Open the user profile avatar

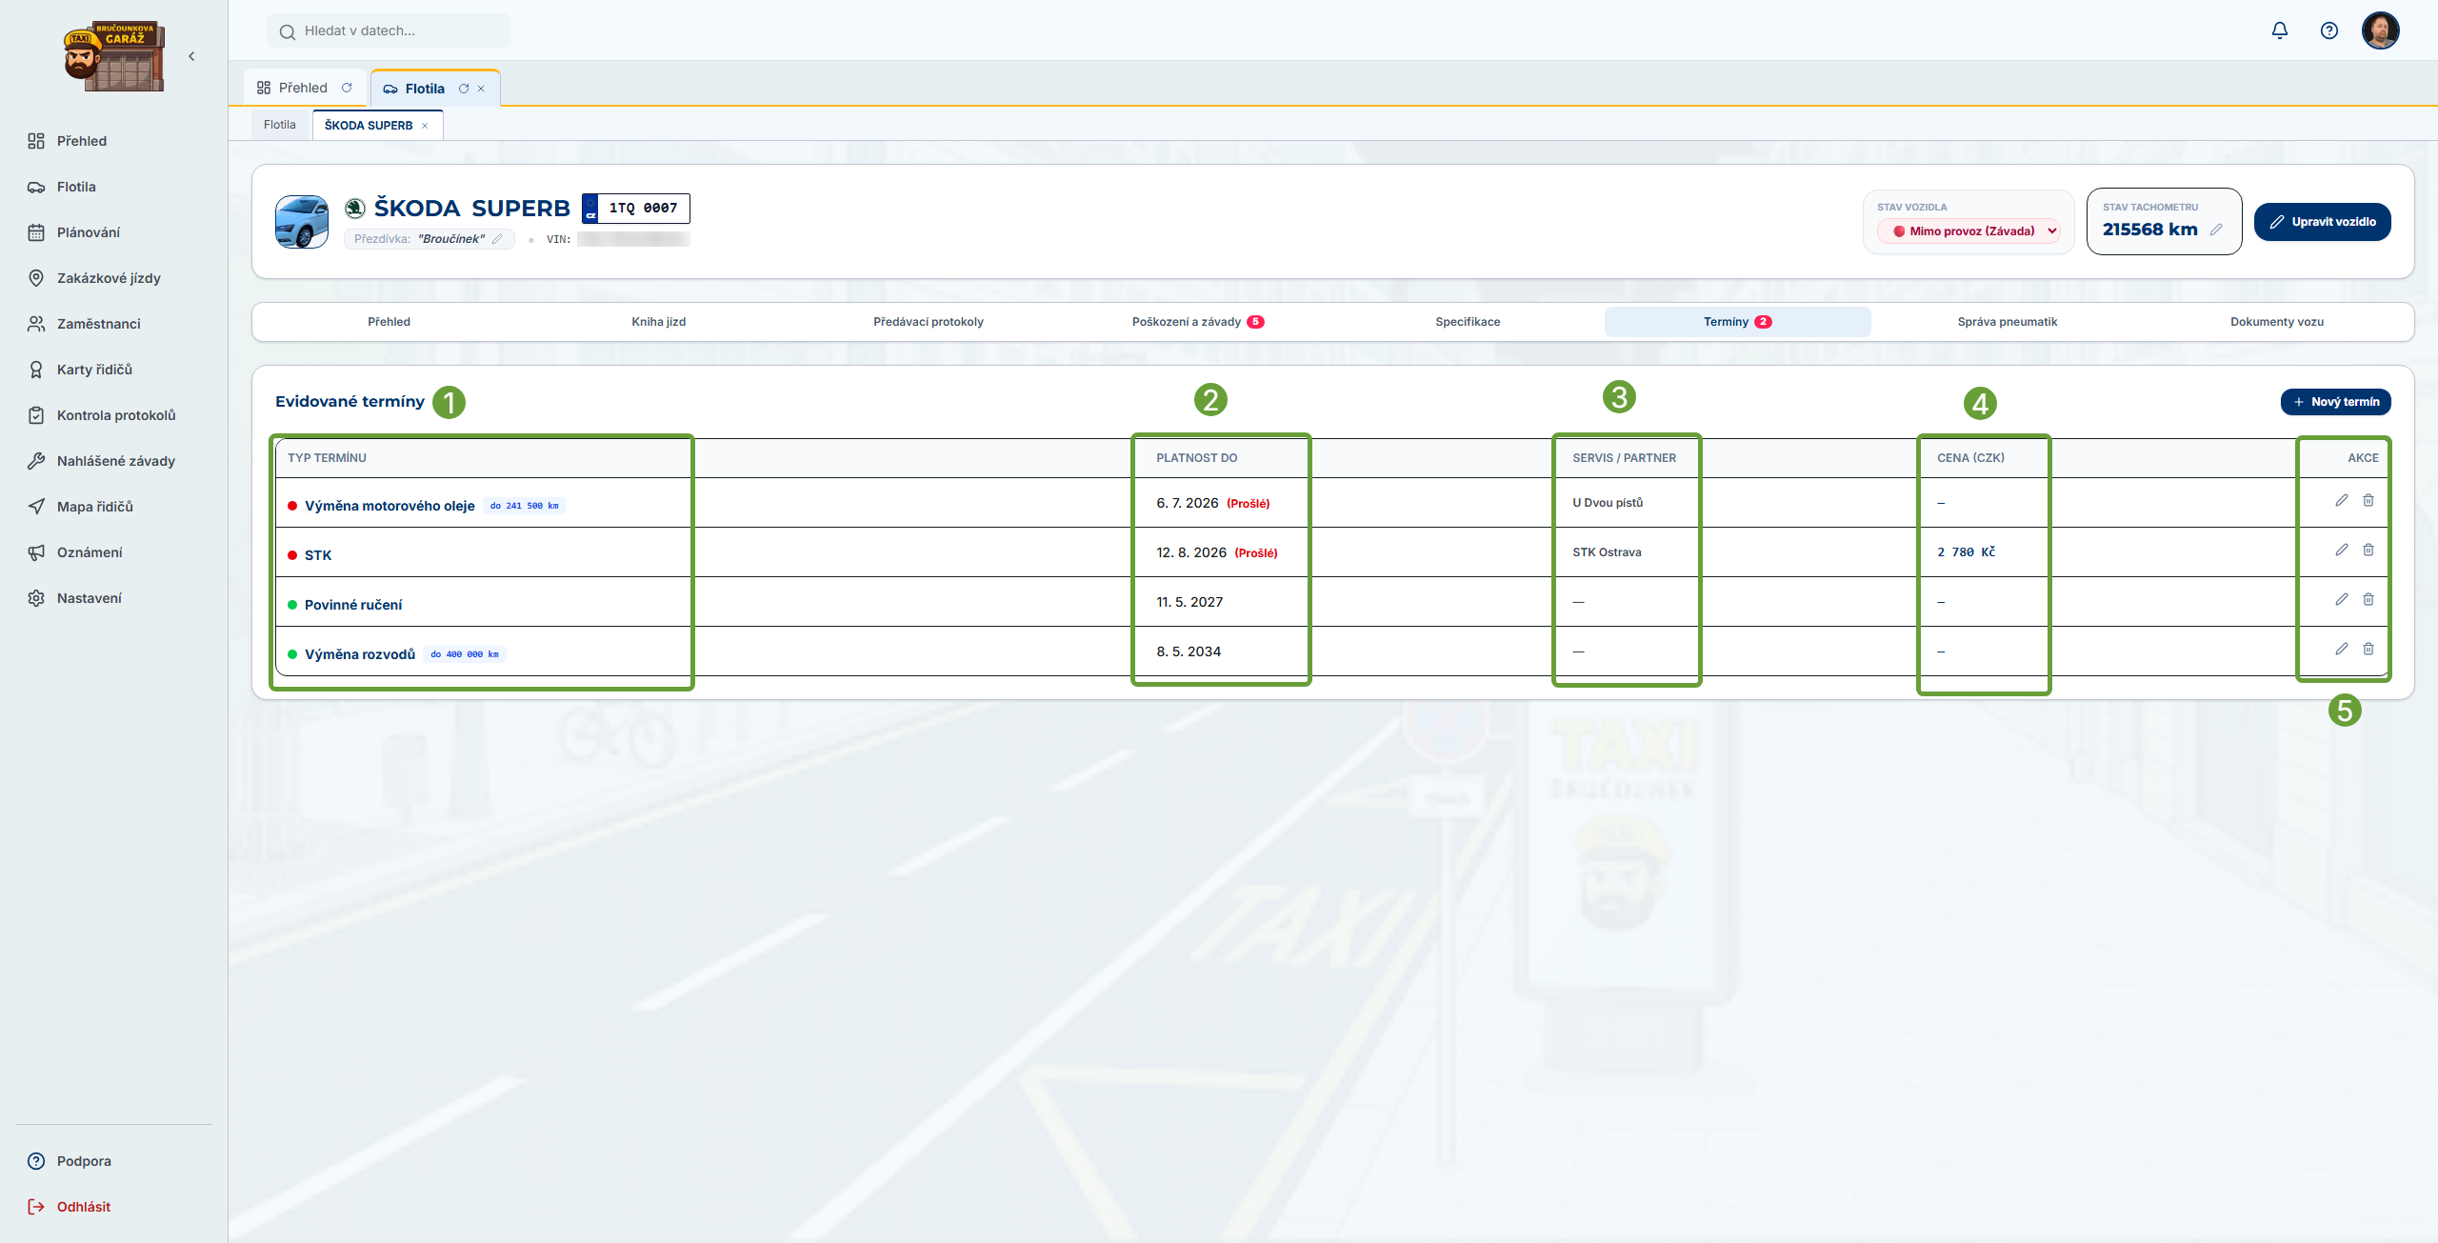pyautogui.click(x=2380, y=30)
